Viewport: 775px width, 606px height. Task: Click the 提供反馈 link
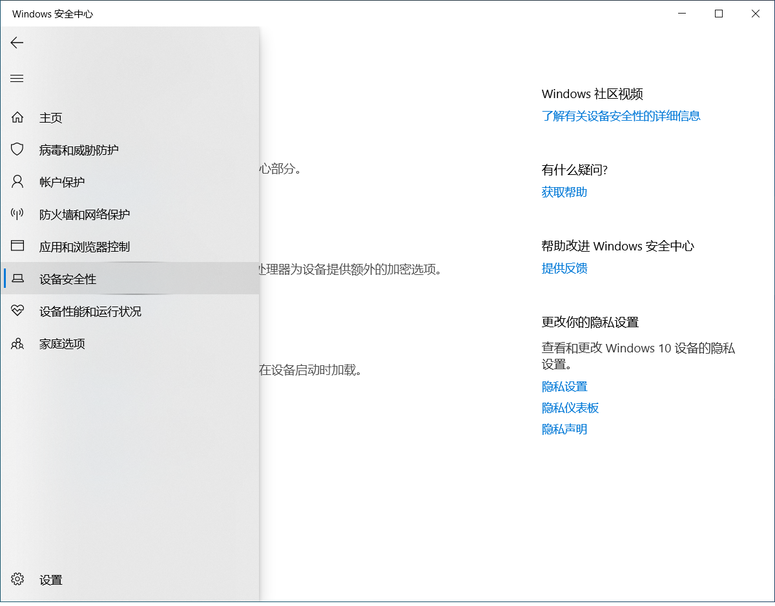(x=564, y=268)
